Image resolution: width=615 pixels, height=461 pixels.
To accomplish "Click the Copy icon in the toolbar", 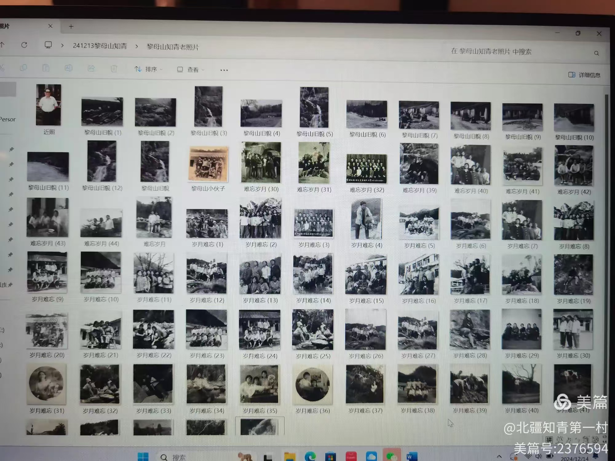I will pos(23,68).
